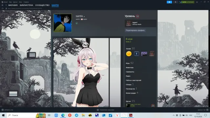Click Добавить игру at bottom left
This screenshot has height=118, width=210.
pyautogui.click(x=7, y=110)
